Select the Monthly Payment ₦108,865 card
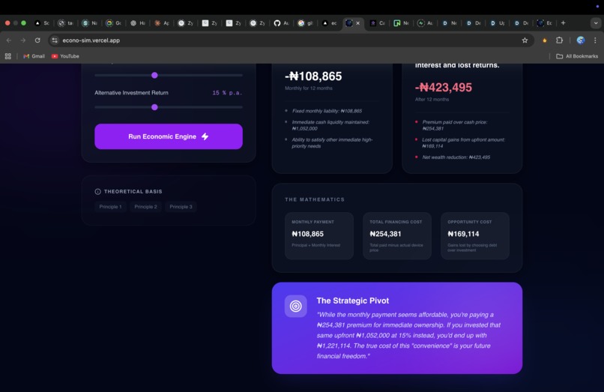This screenshot has width=604, height=392. 319,235
